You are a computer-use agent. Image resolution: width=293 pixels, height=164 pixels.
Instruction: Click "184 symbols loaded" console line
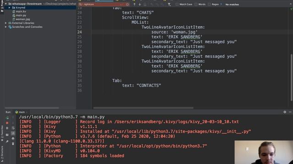click(x=102, y=156)
